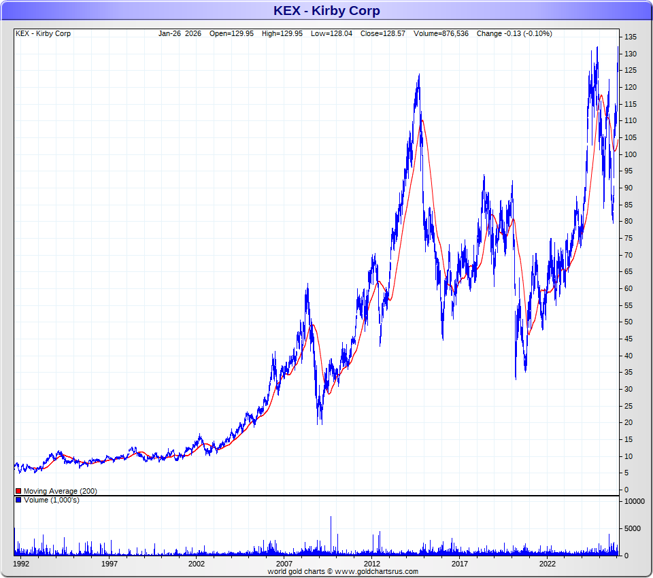
Task: Click the 'High=129.95' value
Action: (x=282, y=34)
